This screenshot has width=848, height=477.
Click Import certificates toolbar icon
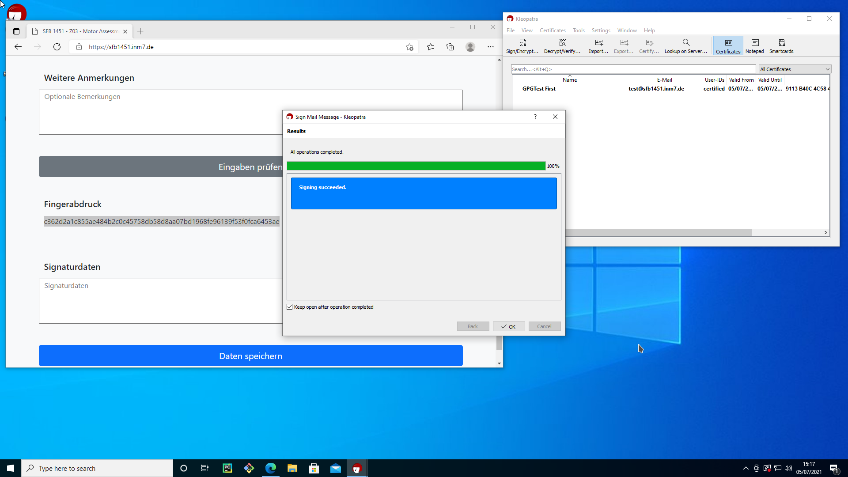[x=598, y=46]
